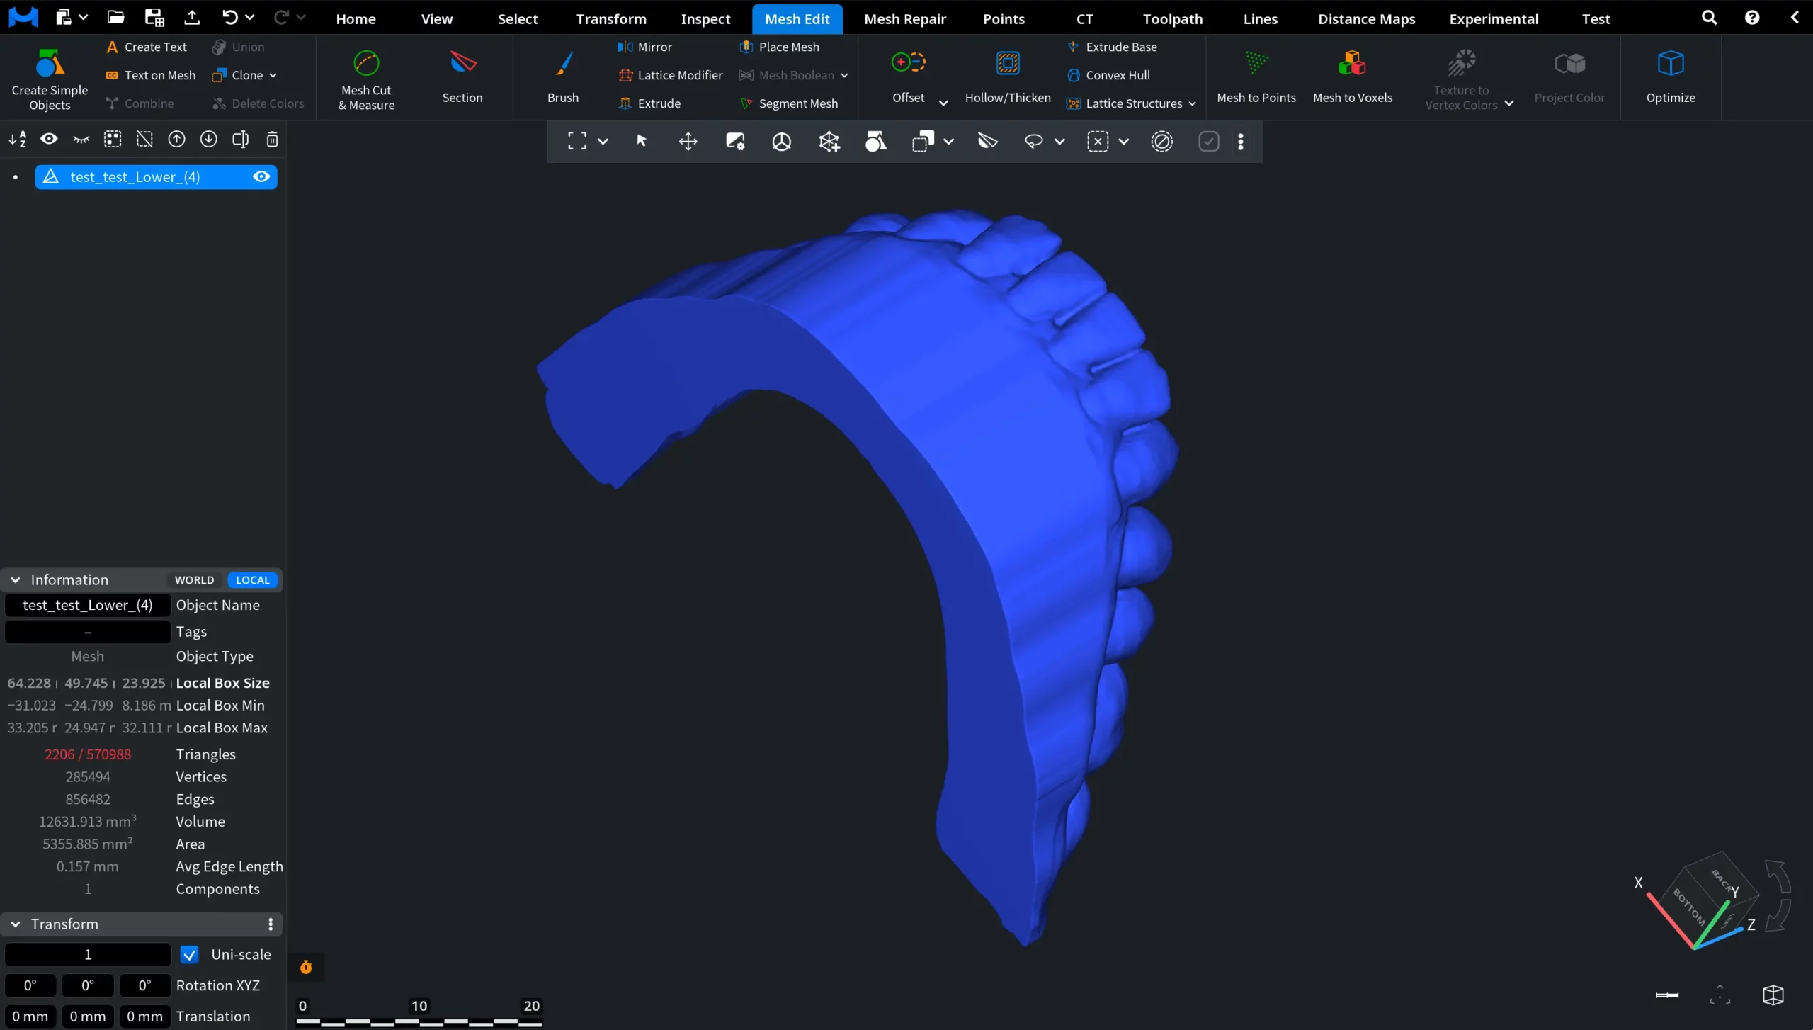This screenshot has height=1030, width=1813.
Task: Click the Combine command
Action: [150, 103]
